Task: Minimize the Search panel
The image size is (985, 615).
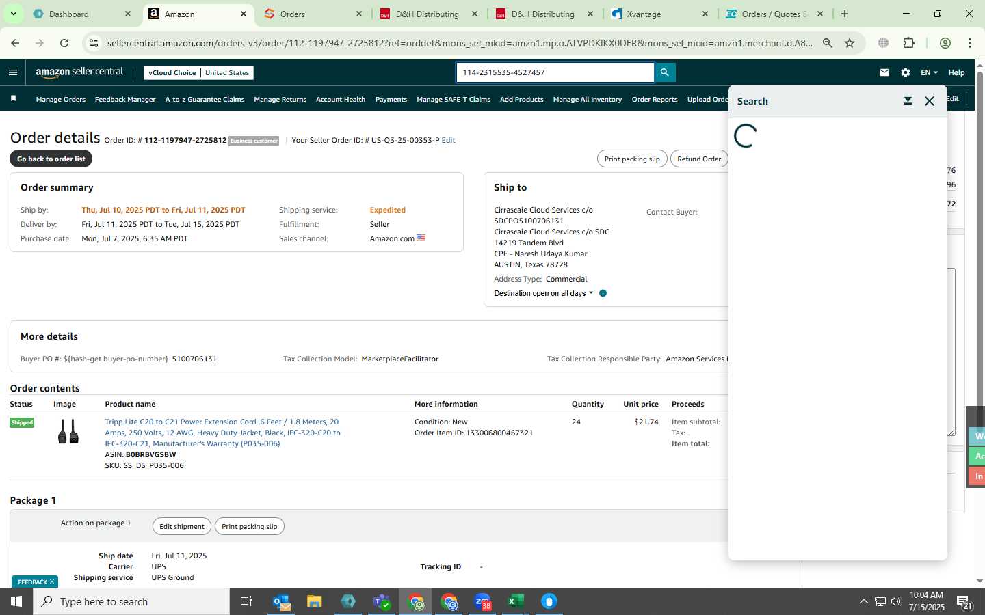Action: tap(908, 101)
